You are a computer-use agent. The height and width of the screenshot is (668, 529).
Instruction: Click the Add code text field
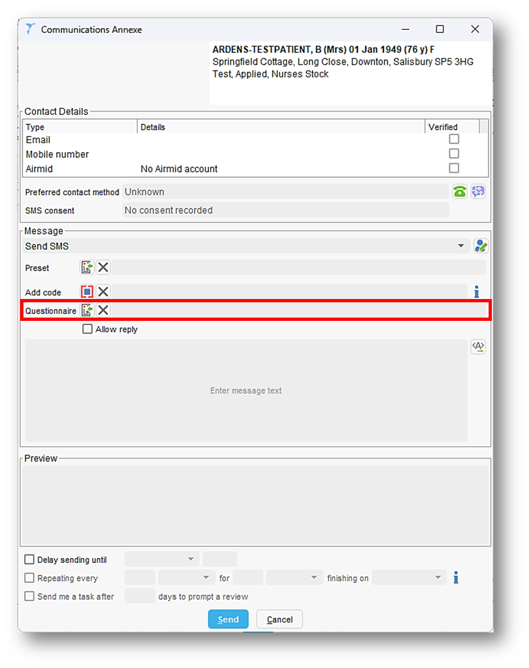tap(290, 292)
